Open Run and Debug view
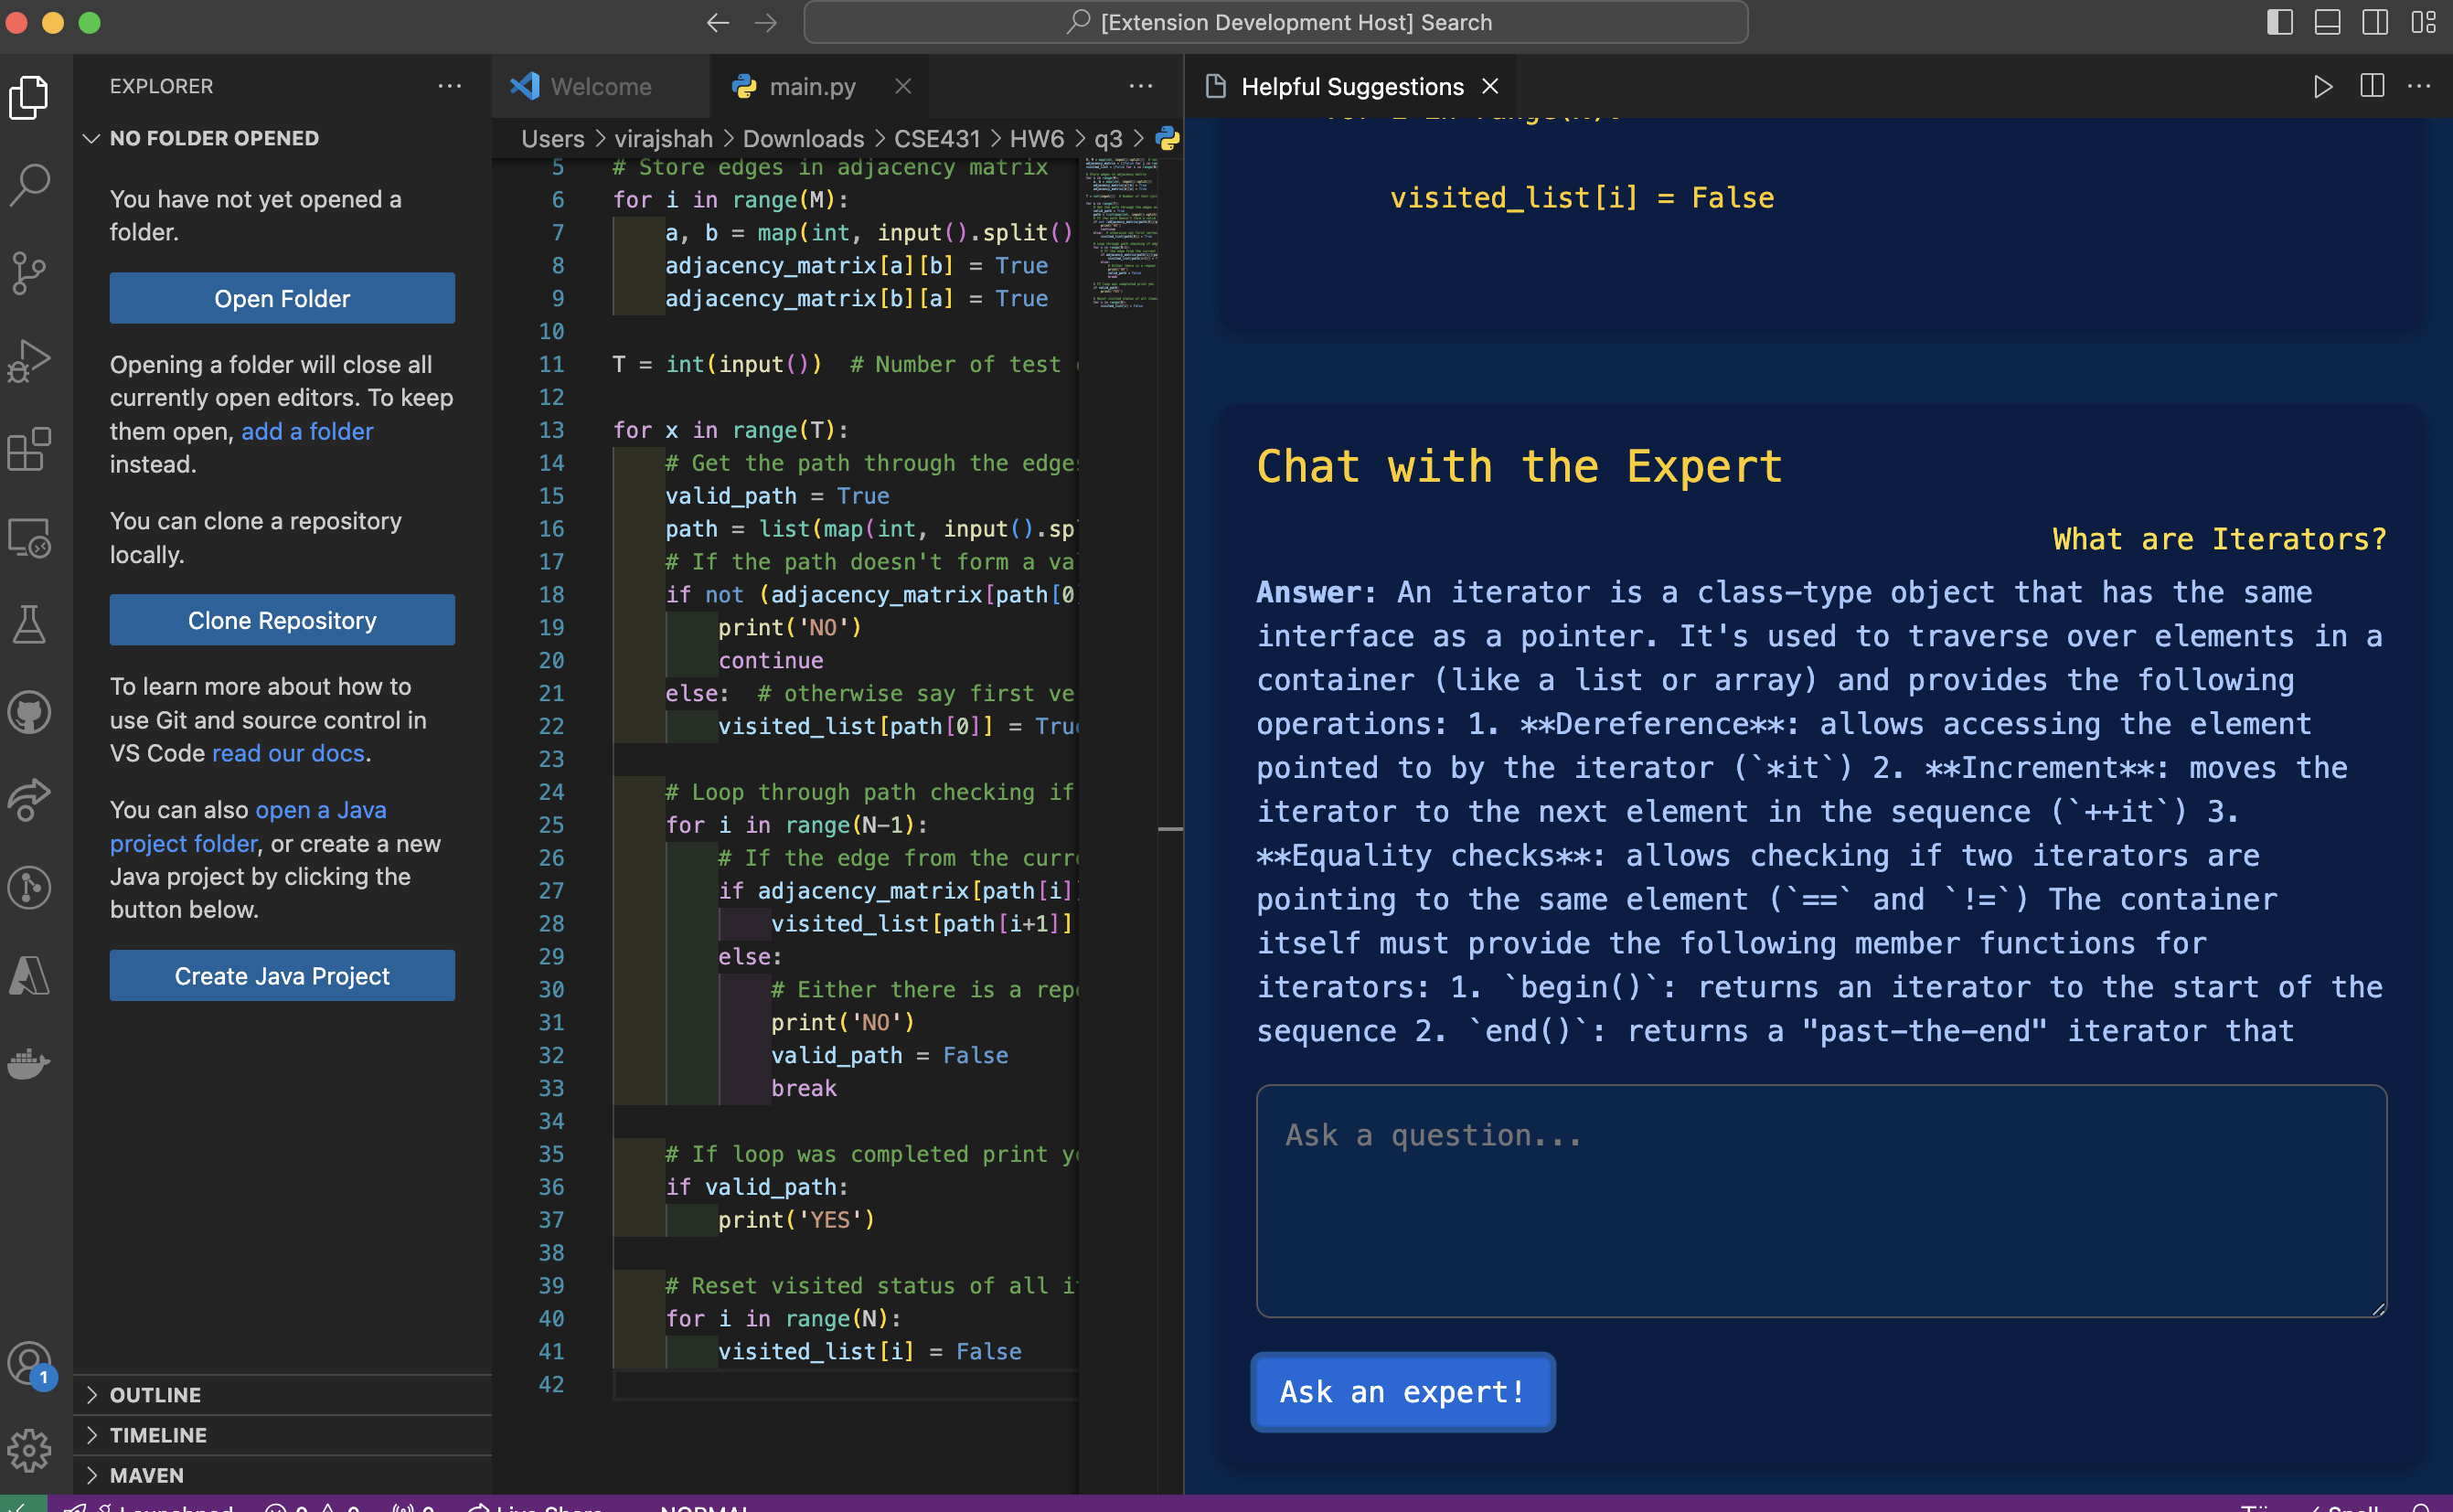This screenshot has width=2453, height=1512. pyautogui.click(x=30, y=361)
